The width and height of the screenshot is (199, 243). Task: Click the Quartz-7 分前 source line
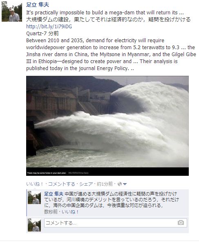pos(42,33)
